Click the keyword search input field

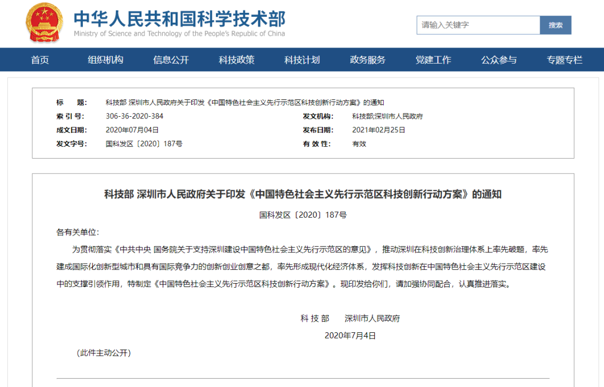(x=478, y=25)
